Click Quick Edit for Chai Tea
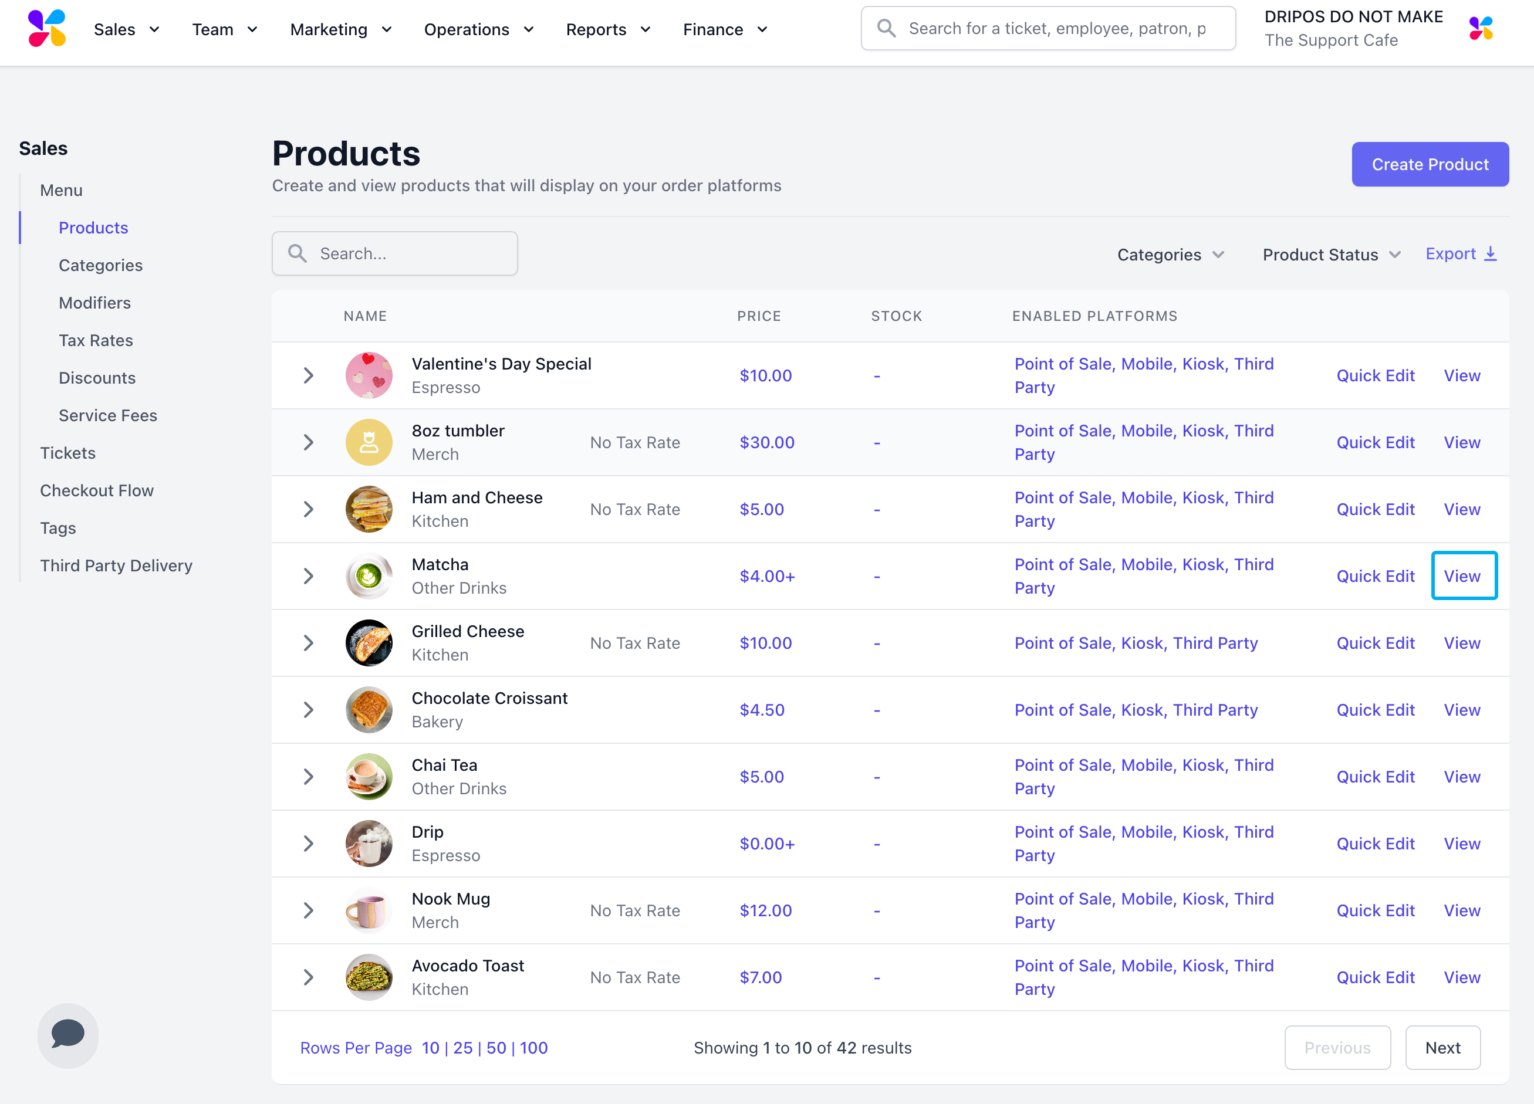 [1375, 777]
